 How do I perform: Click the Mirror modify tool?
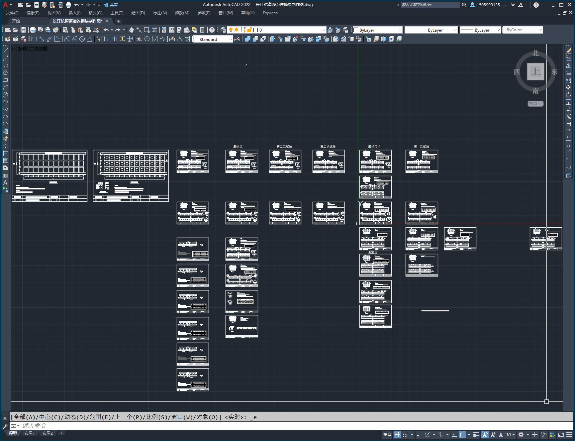click(x=568, y=65)
